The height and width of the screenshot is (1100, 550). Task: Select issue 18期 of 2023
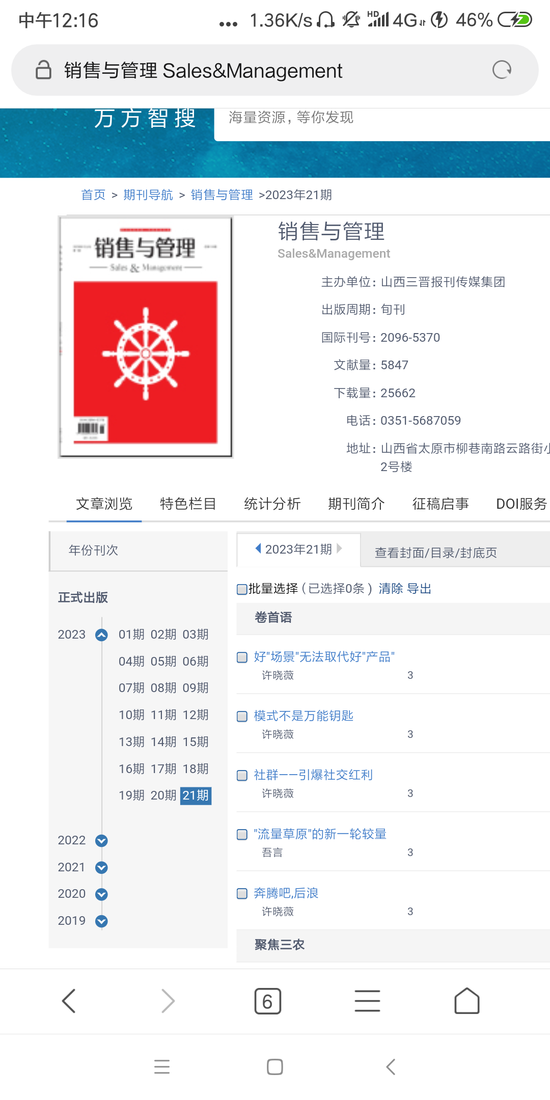196,769
